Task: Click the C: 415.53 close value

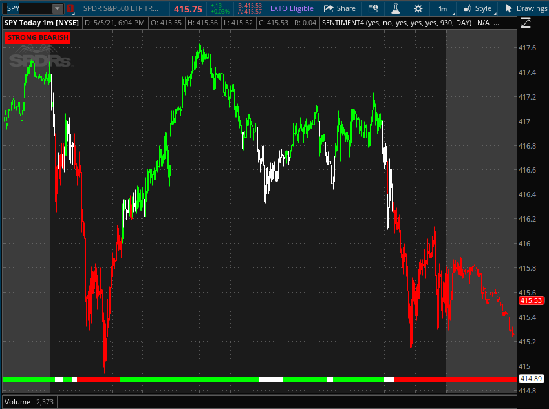Action: point(274,23)
